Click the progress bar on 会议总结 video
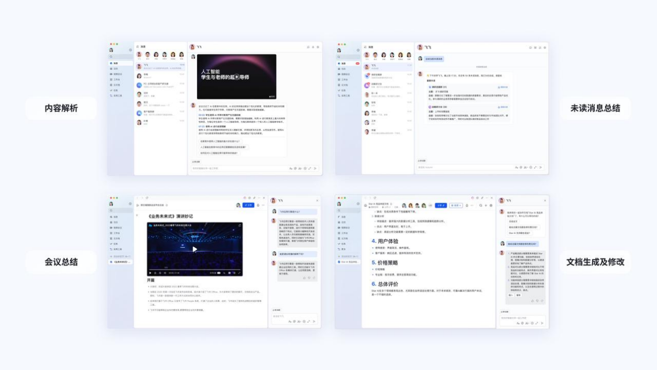Screen dimensions: 657x370 (x=195, y=270)
